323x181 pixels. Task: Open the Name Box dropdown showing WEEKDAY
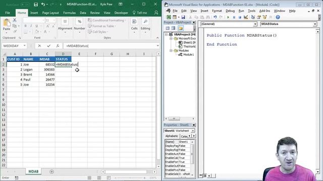(x=25, y=46)
